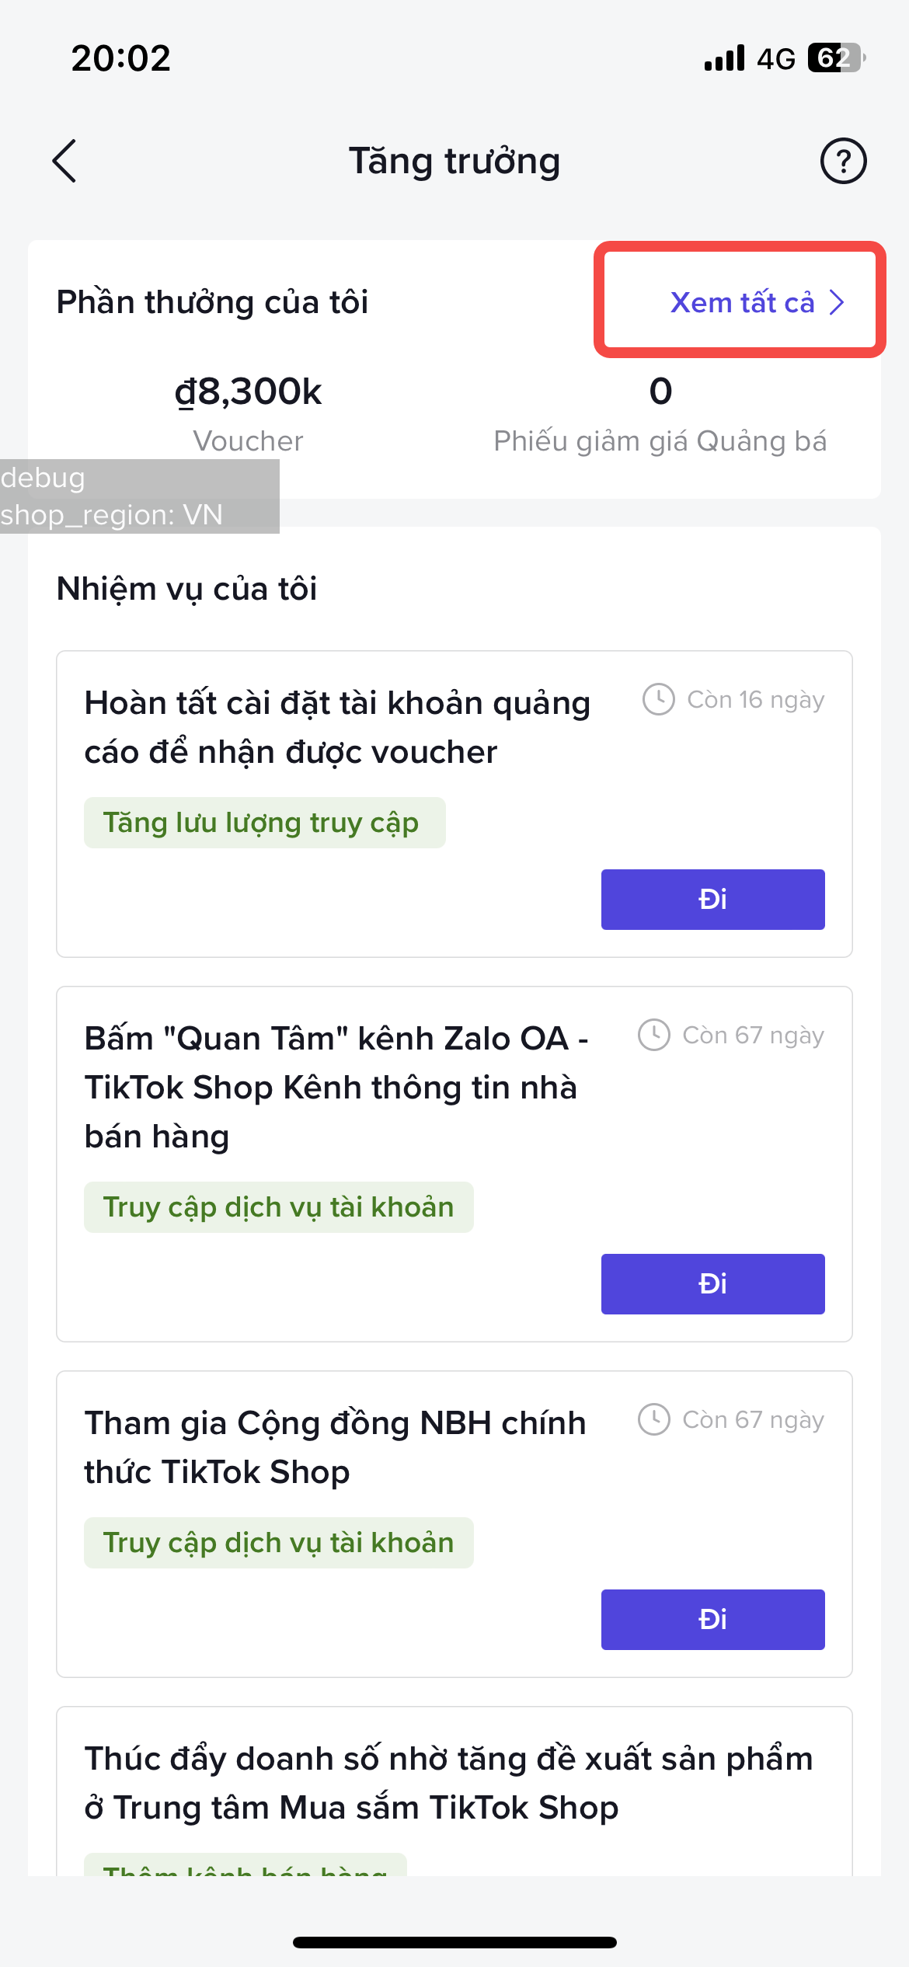Select Phiếu giảm giá Quảng bá count
This screenshot has width=909, height=1967.
coord(660,412)
